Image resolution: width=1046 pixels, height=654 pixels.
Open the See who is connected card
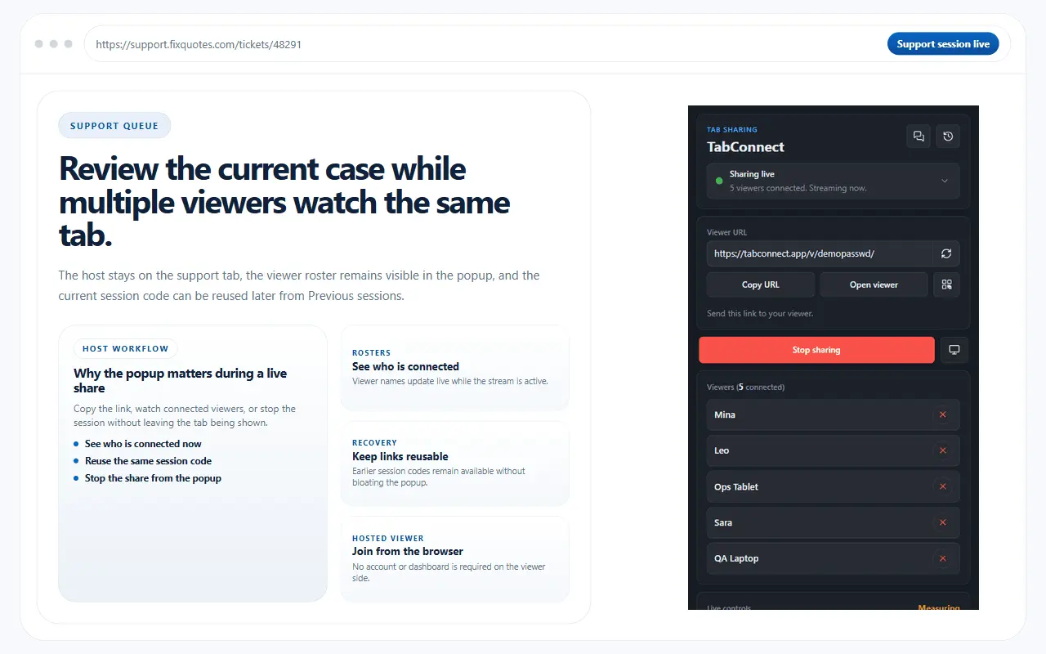coord(454,368)
